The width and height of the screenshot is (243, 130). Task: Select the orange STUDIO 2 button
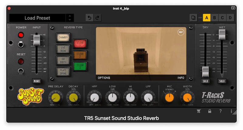coord(80,55)
